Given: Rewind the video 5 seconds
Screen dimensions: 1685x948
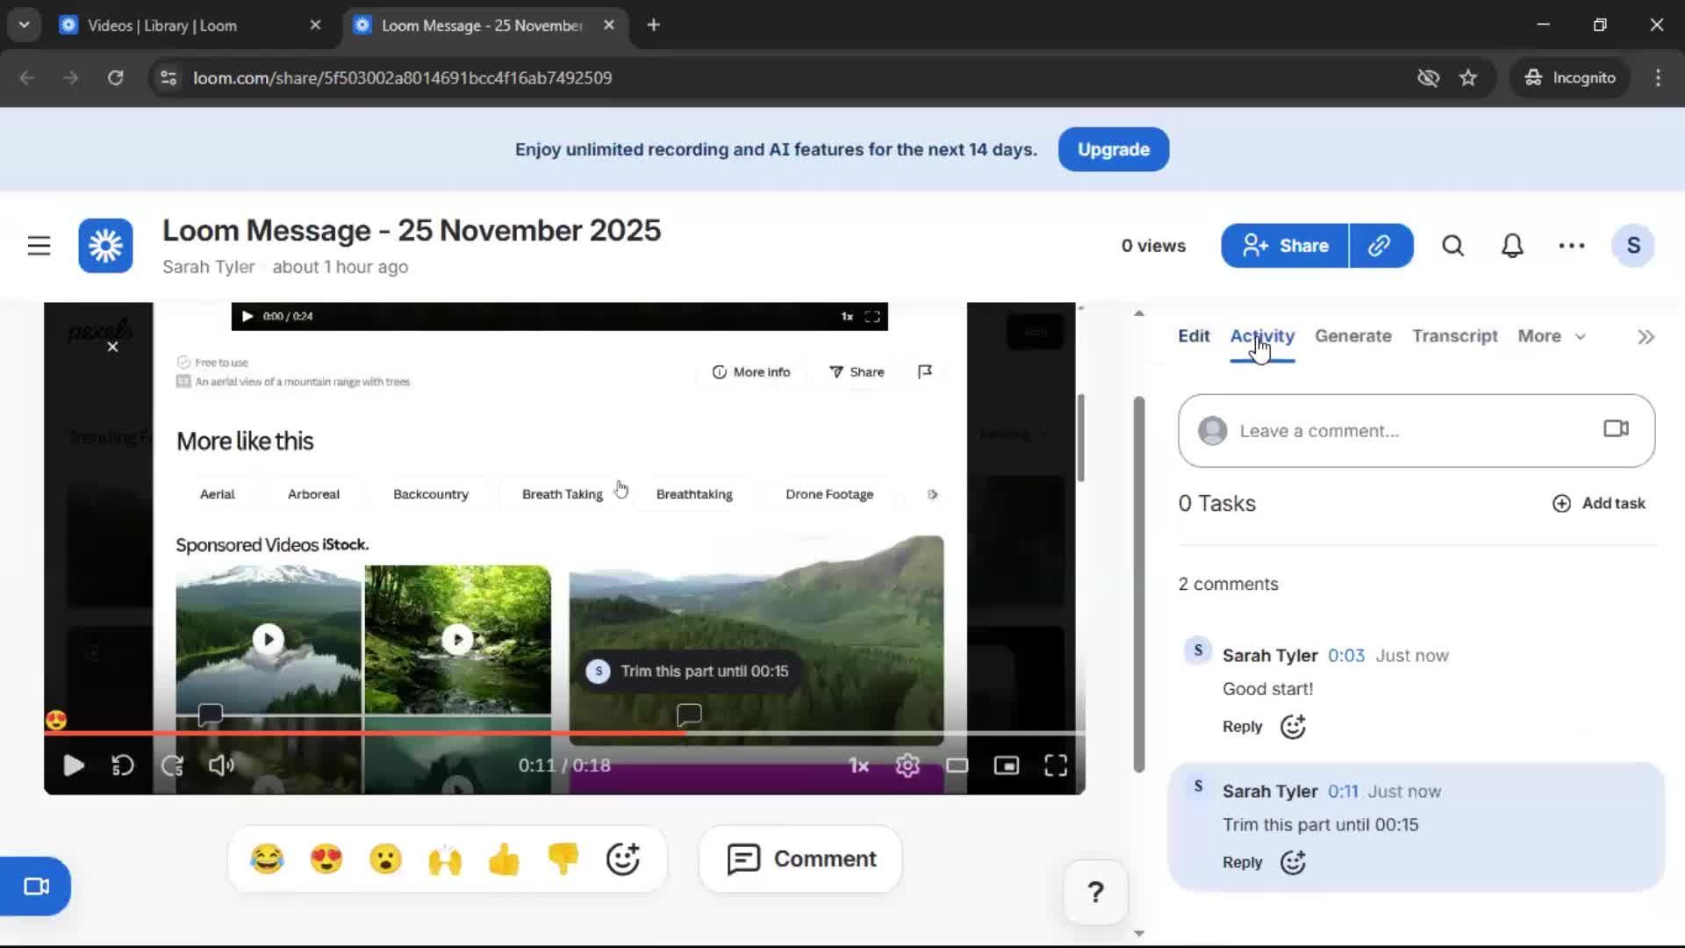Looking at the screenshot, I should (x=122, y=765).
